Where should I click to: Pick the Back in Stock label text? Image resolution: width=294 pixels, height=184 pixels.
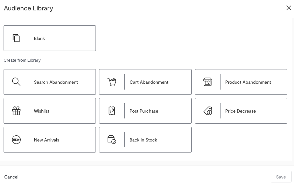(143, 140)
